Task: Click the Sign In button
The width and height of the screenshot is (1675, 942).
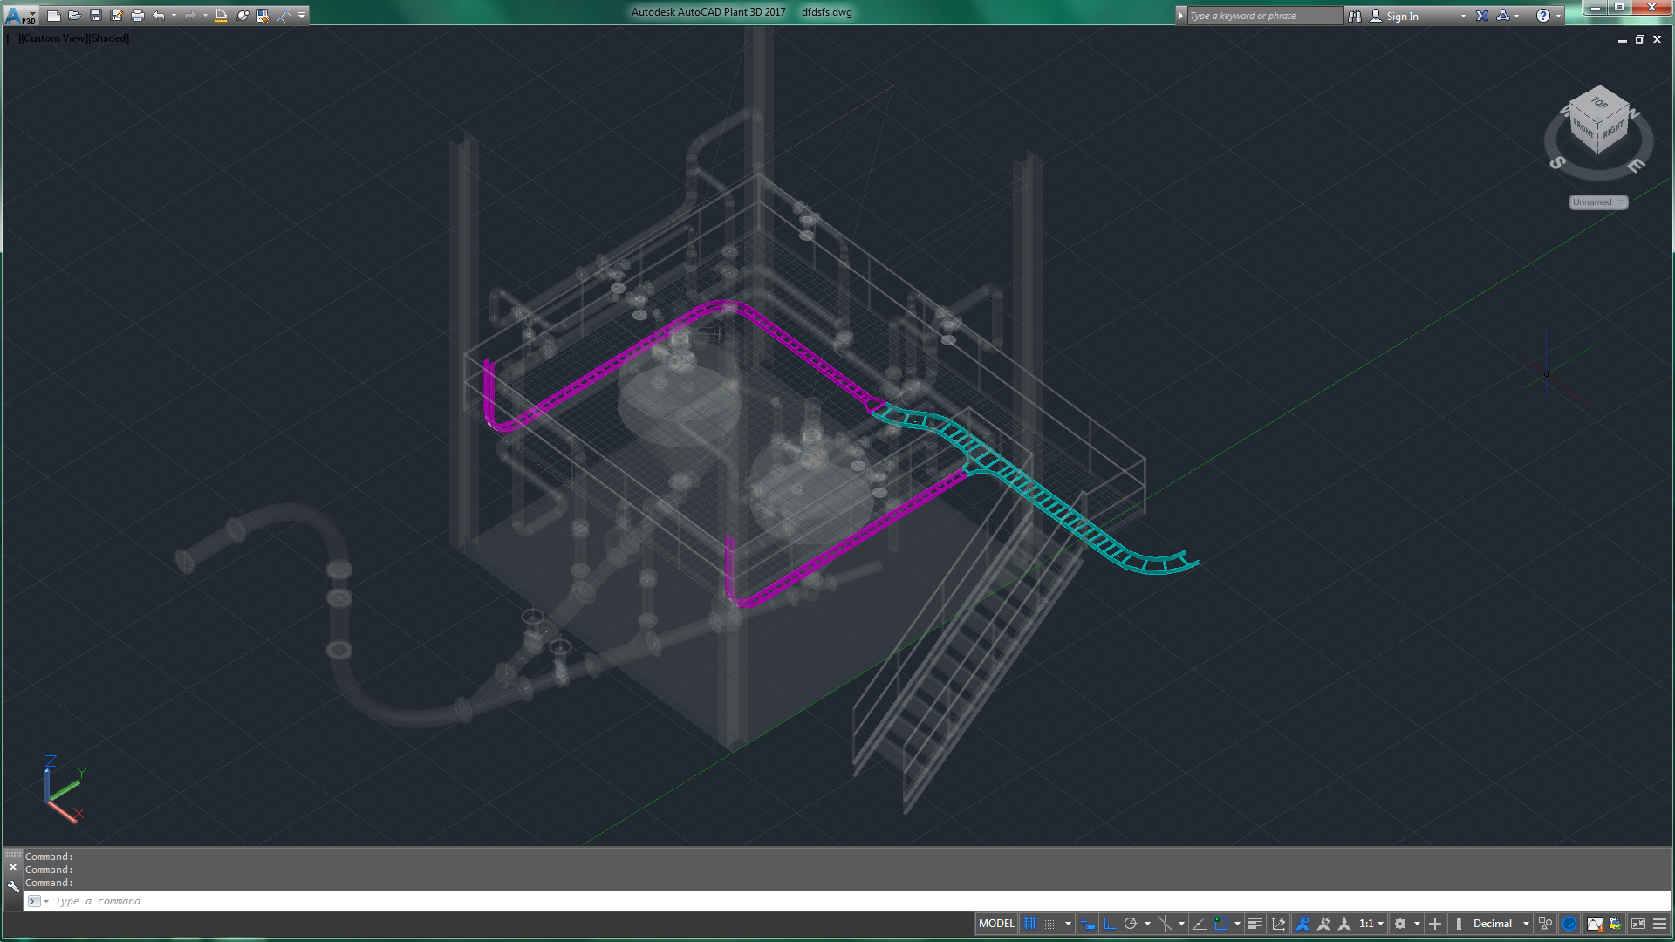Action: [x=1401, y=16]
